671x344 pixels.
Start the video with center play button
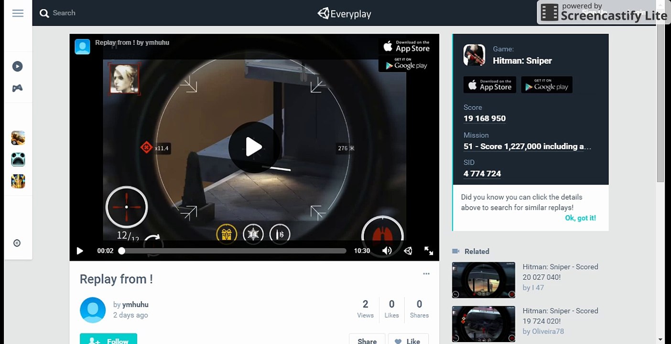(x=254, y=147)
